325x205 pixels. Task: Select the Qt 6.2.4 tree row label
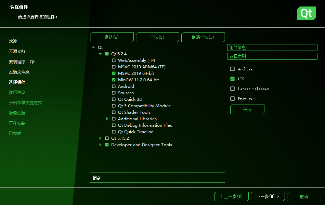pos(119,54)
